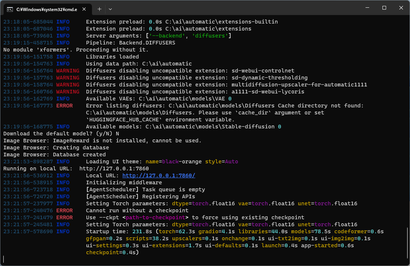Open the http://127.0.0.1:7860/ Local URL link
Screen dimensions: 410x266
159,175
